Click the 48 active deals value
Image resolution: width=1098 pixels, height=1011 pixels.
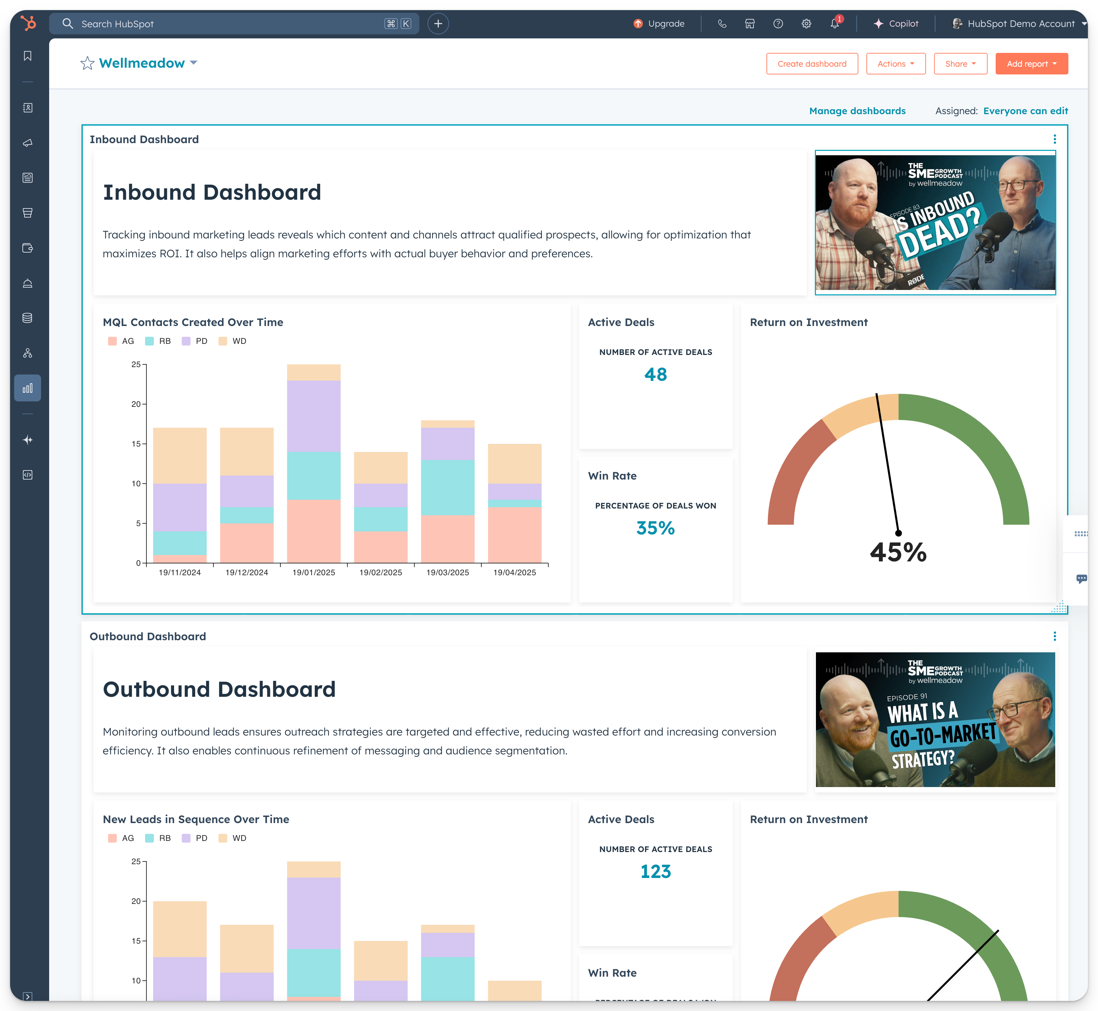655,374
